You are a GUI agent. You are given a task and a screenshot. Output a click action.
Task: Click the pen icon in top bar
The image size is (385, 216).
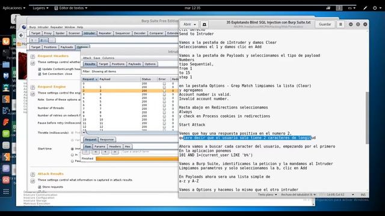(365, 8)
